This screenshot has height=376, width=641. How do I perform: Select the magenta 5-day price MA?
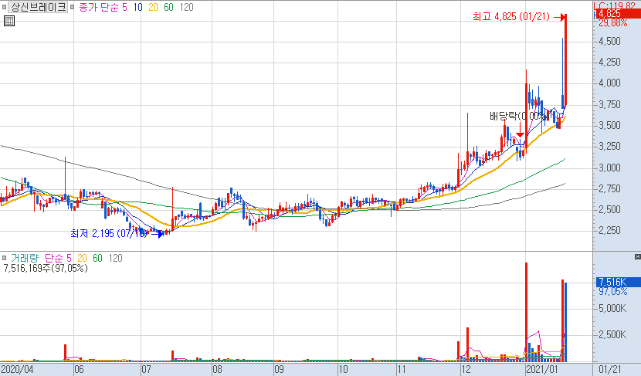coord(124,8)
